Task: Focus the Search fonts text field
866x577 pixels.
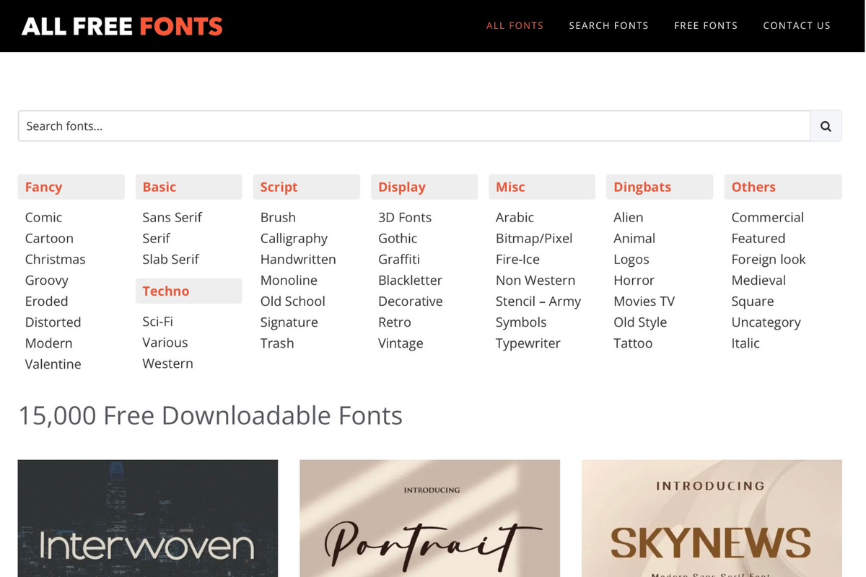Action: coord(414,126)
